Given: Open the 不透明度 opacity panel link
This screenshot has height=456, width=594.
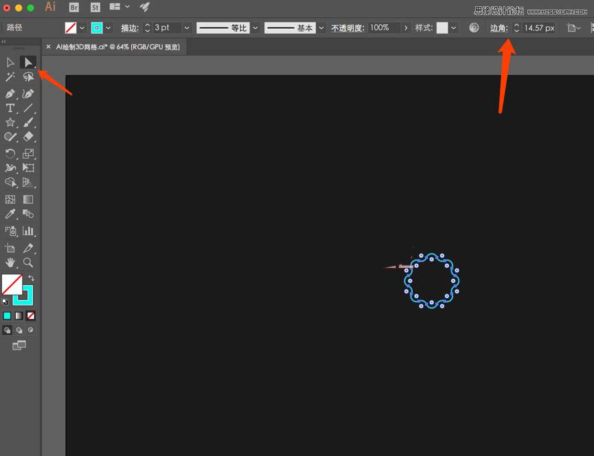Looking at the screenshot, I should pyautogui.click(x=347, y=28).
